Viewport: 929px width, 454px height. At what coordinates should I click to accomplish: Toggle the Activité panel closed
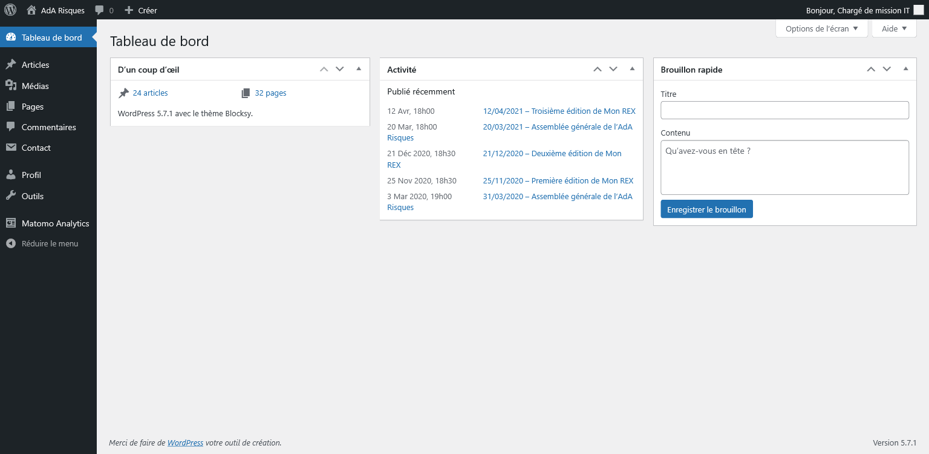[x=632, y=69]
